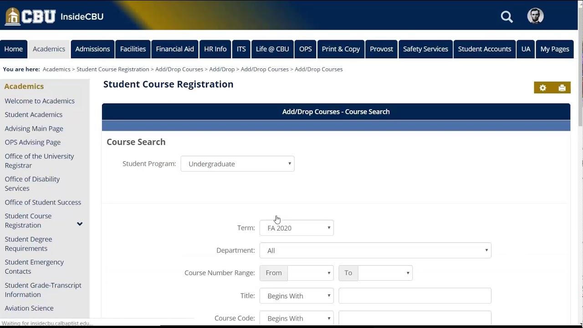
Task: Click Student Course Registration breadcrumb link
Action: [113, 69]
